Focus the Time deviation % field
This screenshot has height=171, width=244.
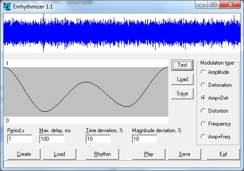pos(98,139)
